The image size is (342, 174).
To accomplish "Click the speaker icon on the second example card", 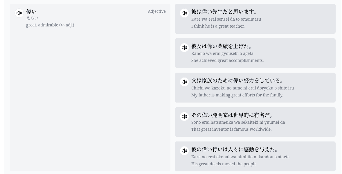I will (x=184, y=48).
